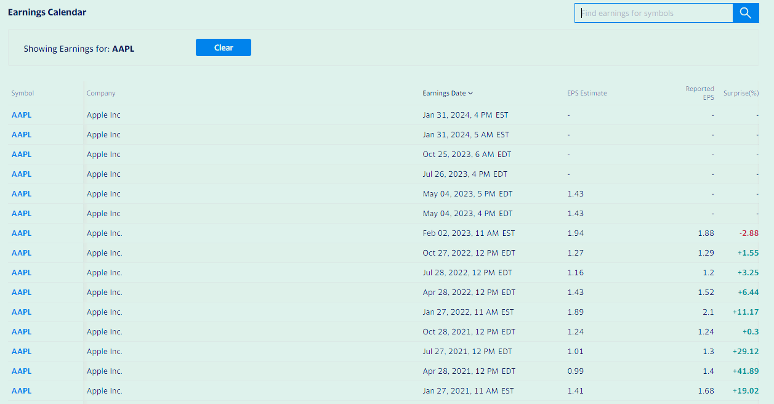Click reported EPS 2.1
The image size is (774, 404).
click(709, 312)
